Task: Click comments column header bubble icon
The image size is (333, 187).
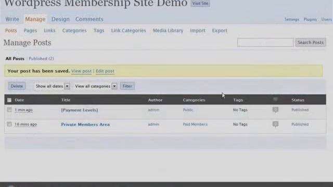Action: [x=275, y=99]
